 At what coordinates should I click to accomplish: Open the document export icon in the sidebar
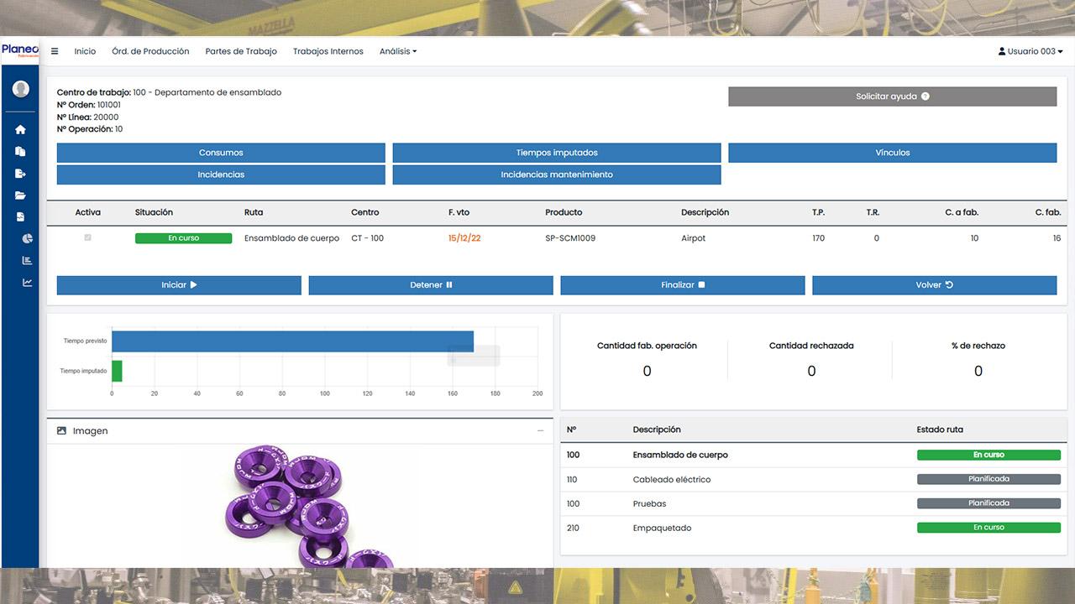18,173
